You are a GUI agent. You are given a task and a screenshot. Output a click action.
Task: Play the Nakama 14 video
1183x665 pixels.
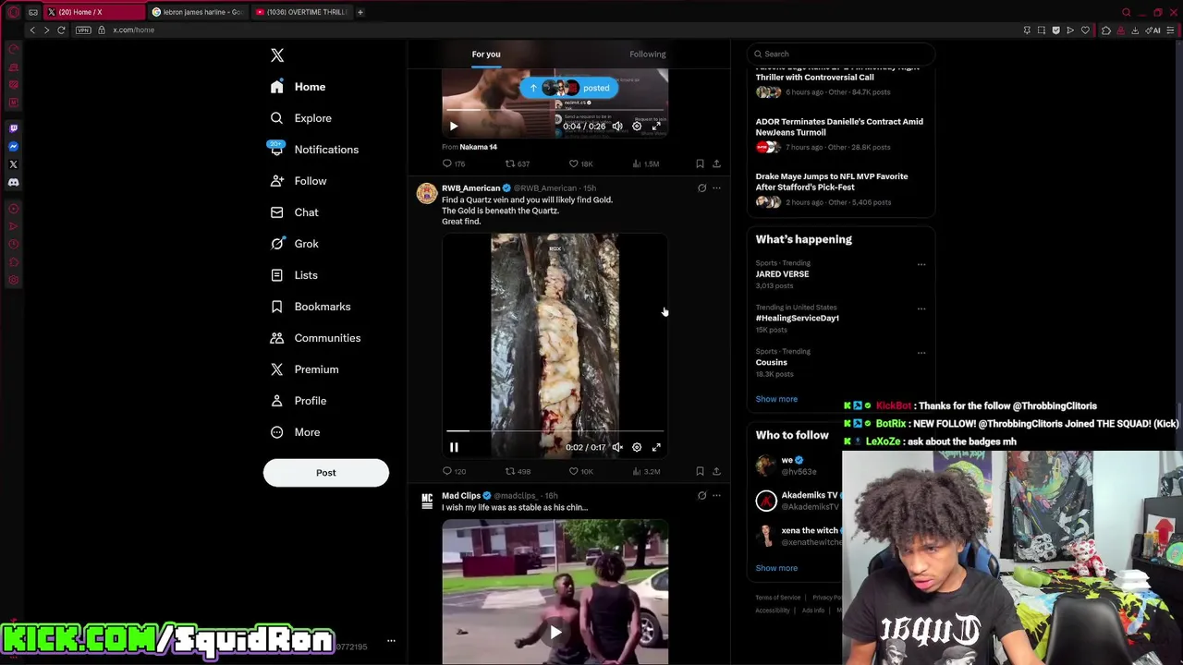coord(454,126)
